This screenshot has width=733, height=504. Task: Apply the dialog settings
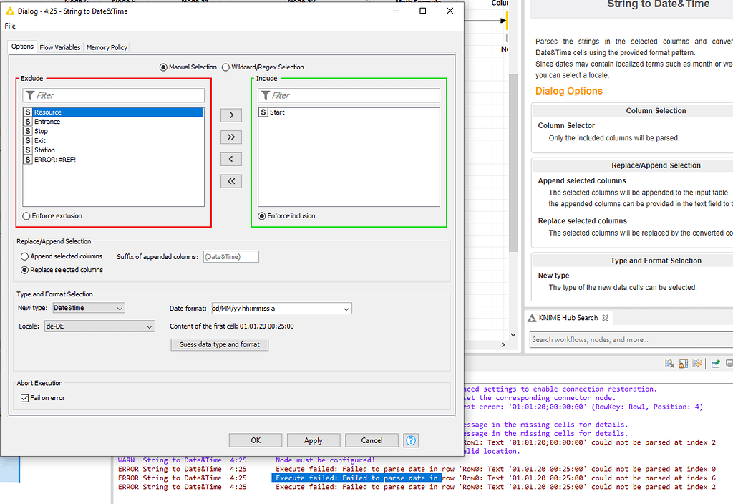313,440
